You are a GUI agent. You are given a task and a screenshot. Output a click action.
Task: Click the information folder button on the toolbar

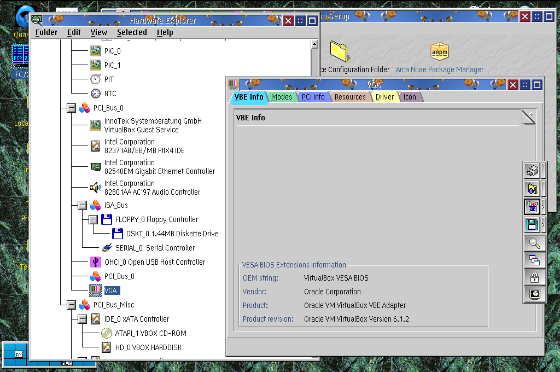(x=532, y=189)
